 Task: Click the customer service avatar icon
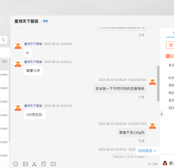[x=165, y=163]
